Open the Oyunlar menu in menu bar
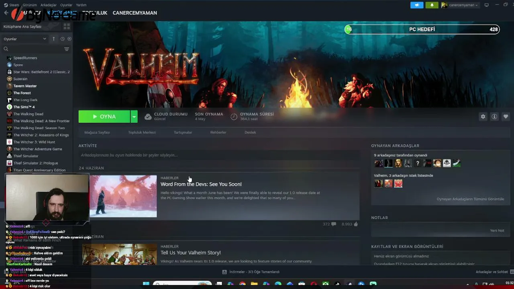The image size is (514, 289). pos(66,5)
